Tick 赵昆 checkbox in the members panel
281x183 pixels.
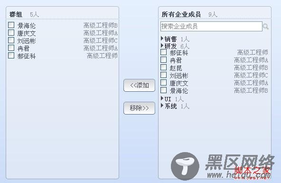(163, 67)
